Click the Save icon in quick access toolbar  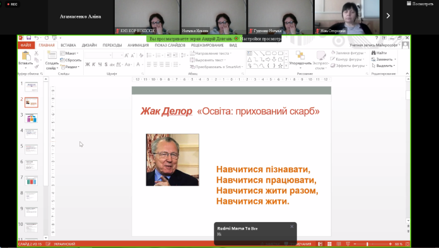(x=28, y=38)
